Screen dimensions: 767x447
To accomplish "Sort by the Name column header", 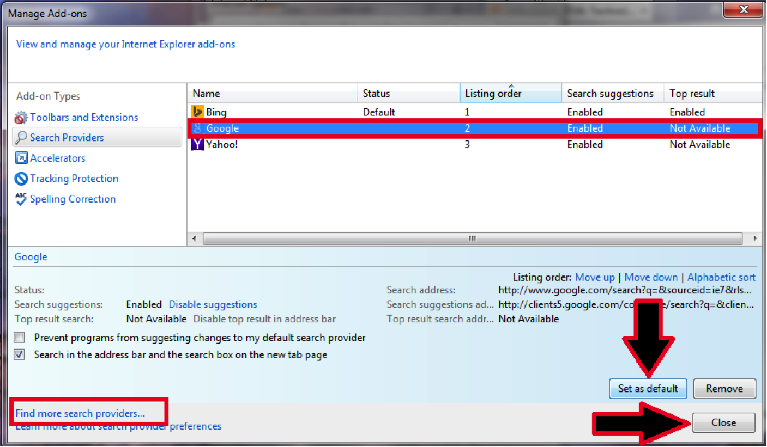I will click(272, 93).
